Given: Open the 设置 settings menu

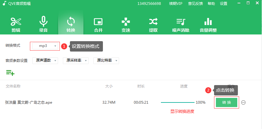Looking at the screenshot, I should point(224,3).
